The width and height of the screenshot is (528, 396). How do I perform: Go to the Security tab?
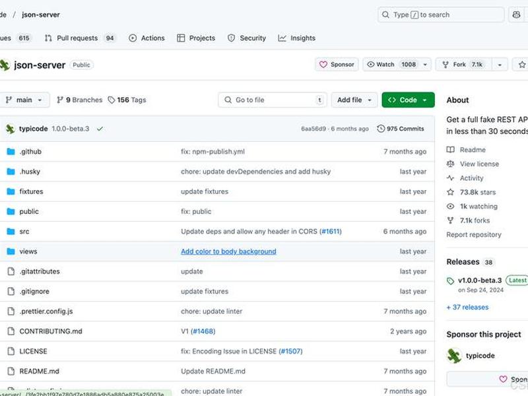click(247, 38)
